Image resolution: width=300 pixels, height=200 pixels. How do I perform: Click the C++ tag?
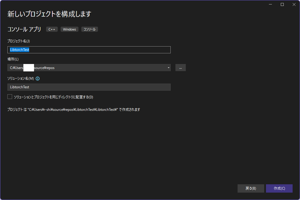pos(52,29)
